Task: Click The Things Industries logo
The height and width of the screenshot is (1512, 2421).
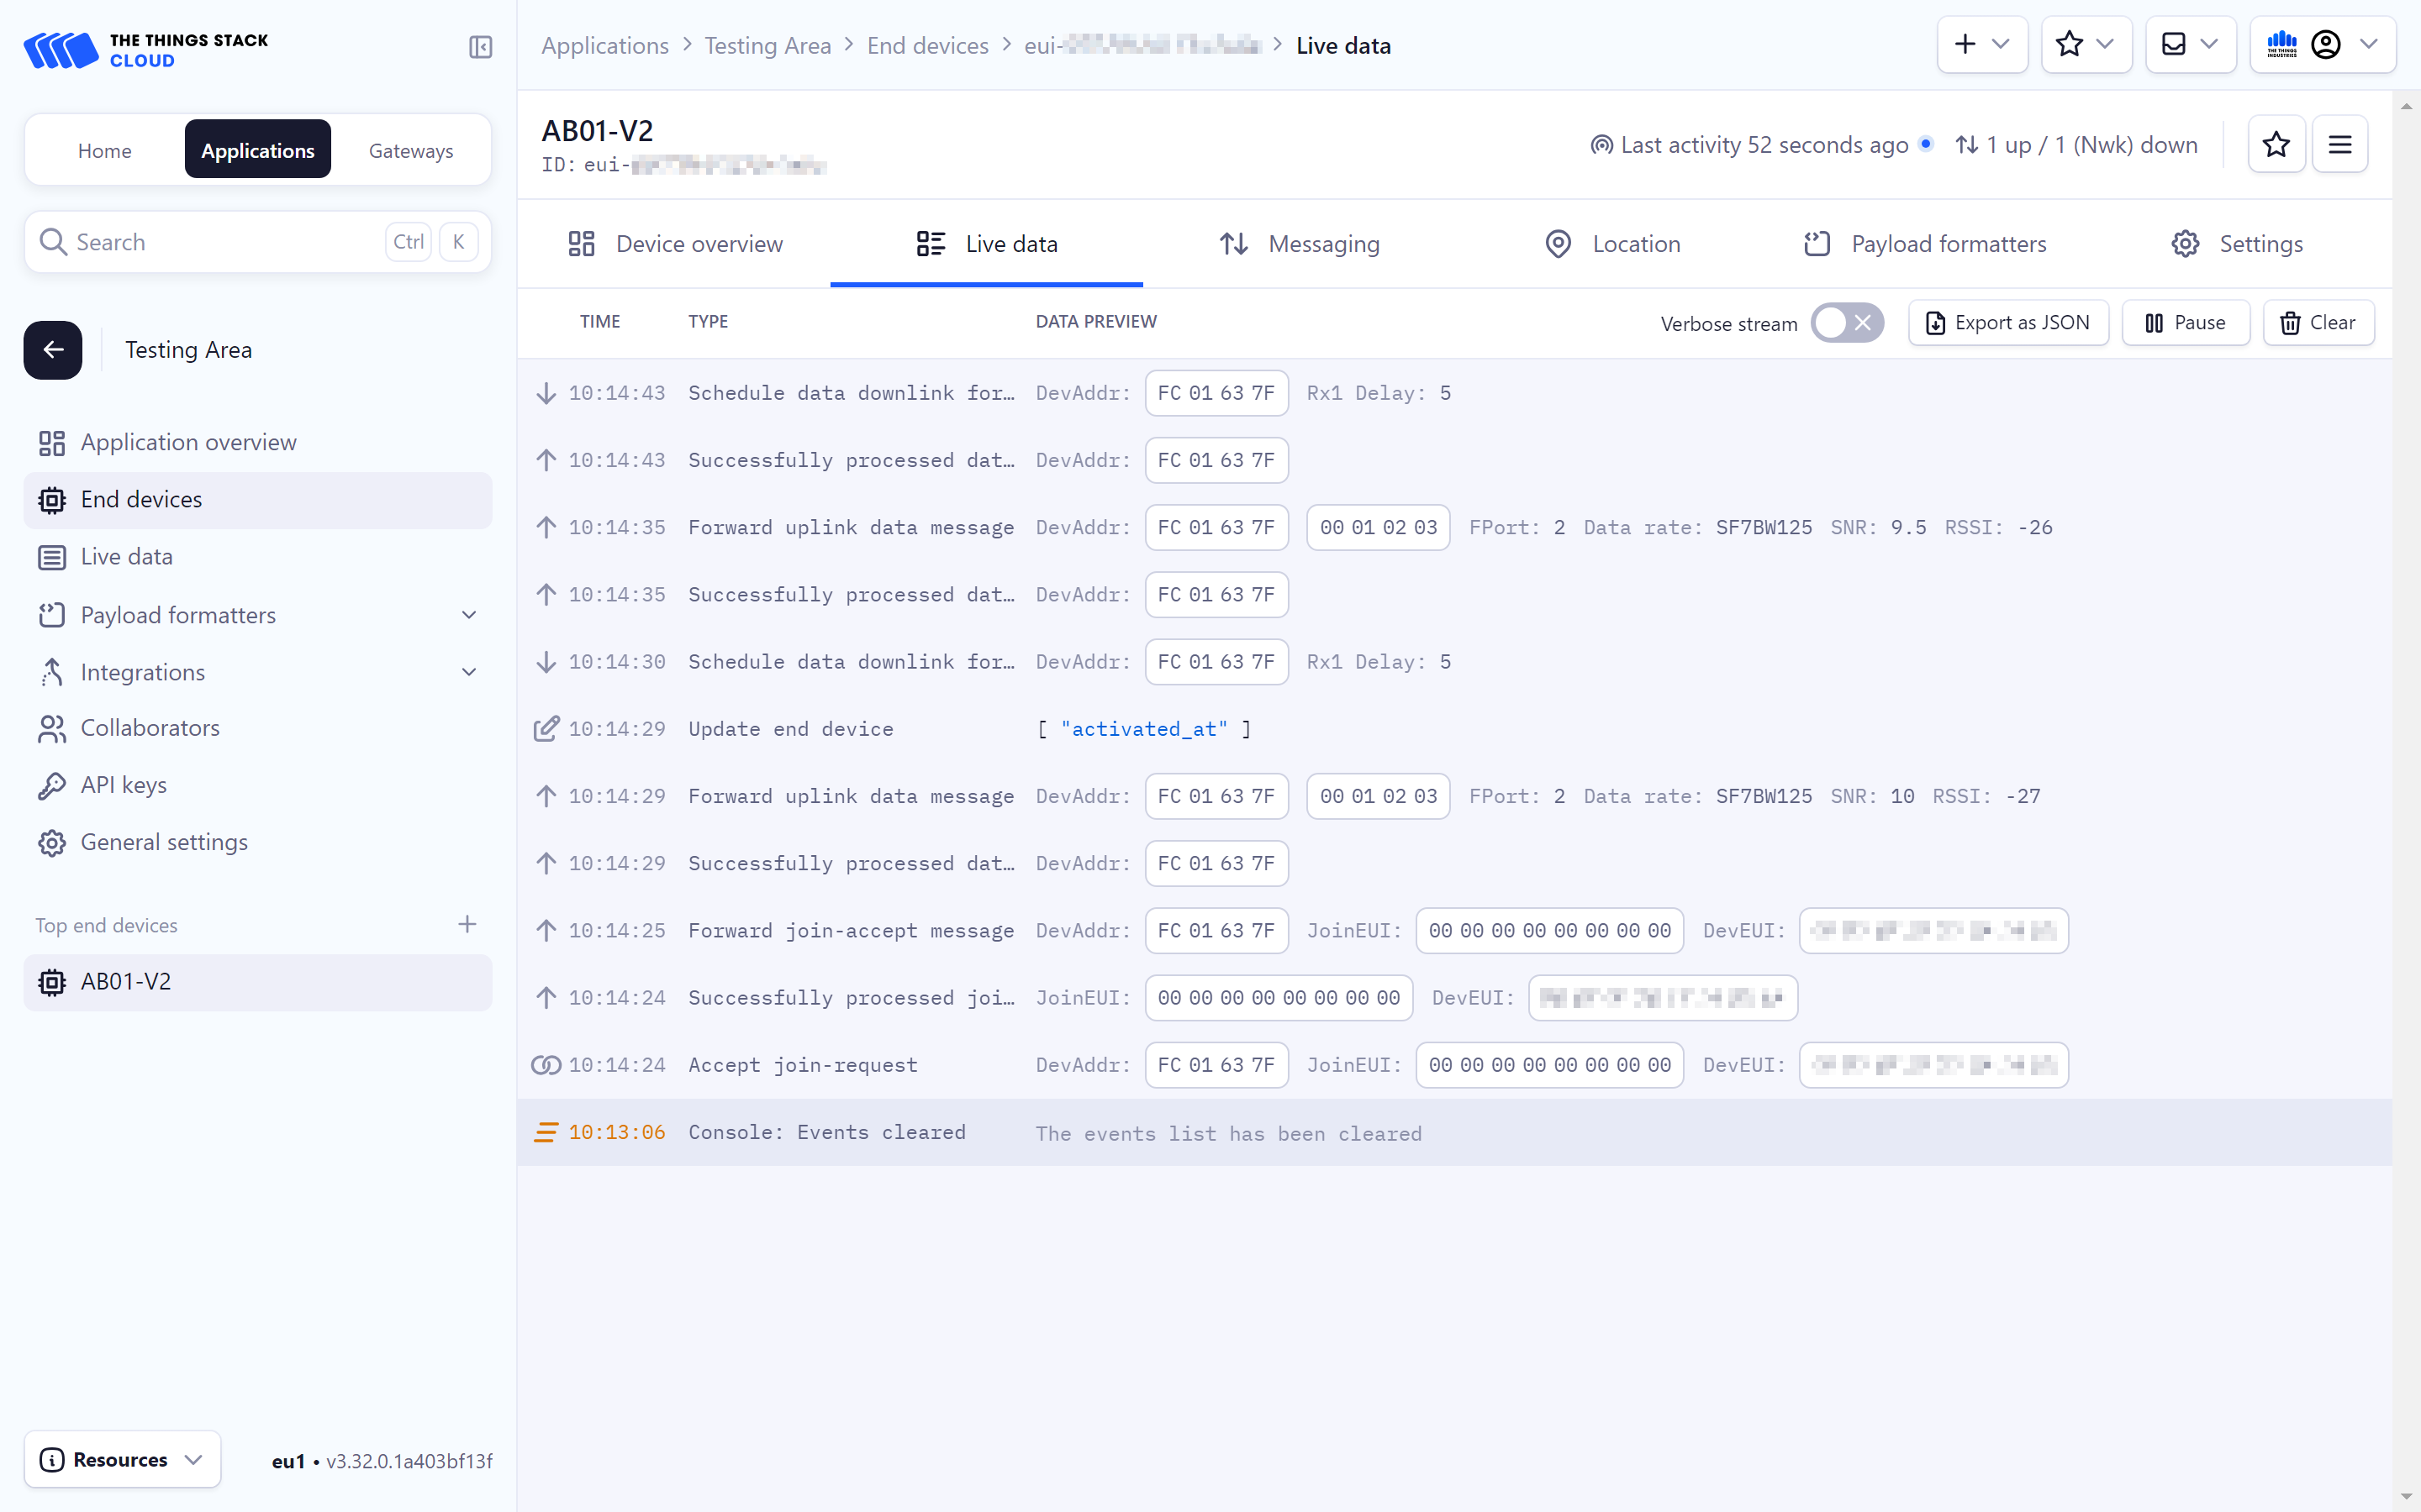Action: [x=2282, y=44]
